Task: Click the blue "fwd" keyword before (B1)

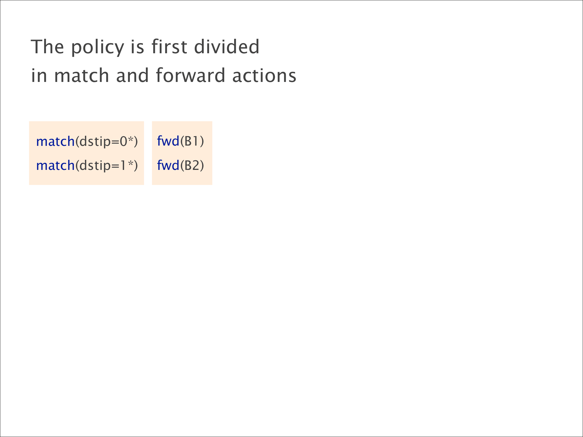Action: [x=168, y=141]
